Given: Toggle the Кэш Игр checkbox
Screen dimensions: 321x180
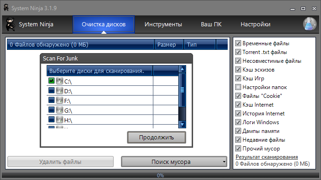Looking at the screenshot, I should click(x=238, y=78).
